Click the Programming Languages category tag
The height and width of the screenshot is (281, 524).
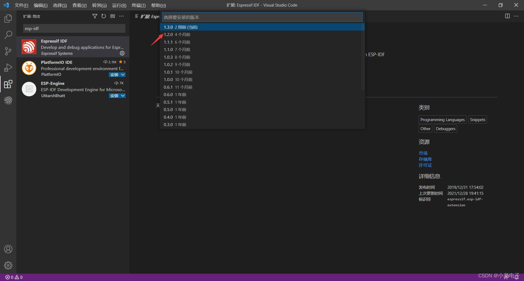click(x=442, y=119)
